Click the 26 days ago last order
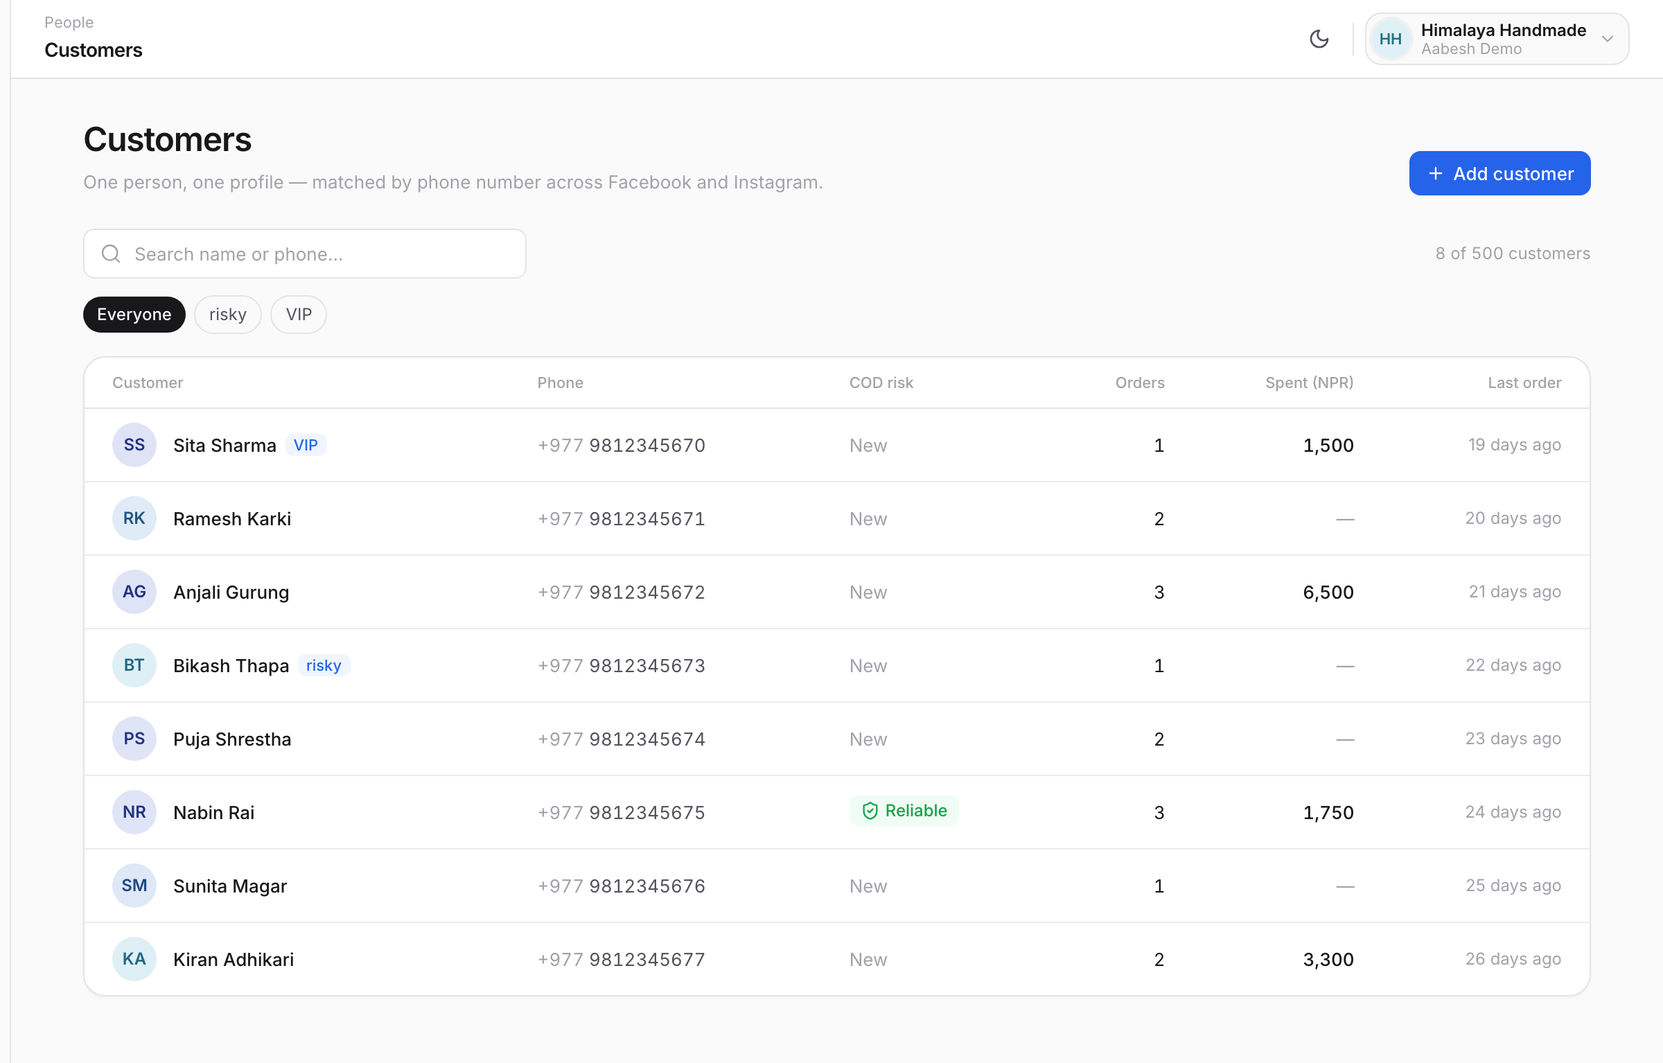This screenshot has width=1663, height=1063. [1513, 959]
